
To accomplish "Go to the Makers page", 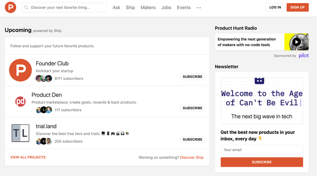I will point(148,7).
